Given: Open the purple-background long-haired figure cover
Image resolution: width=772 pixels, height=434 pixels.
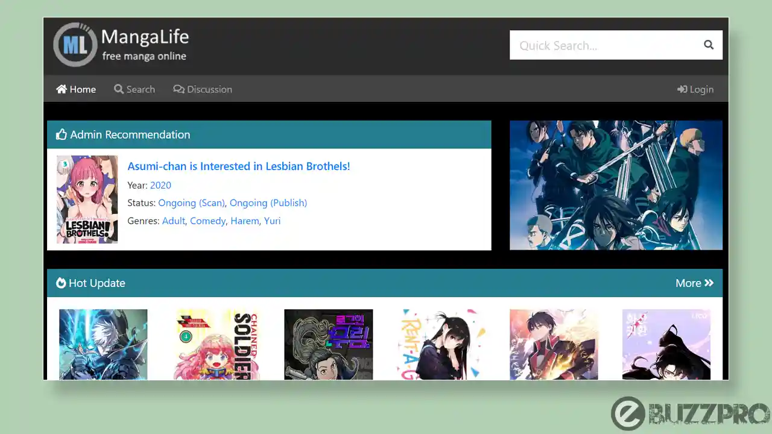Looking at the screenshot, I should click(x=666, y=344).
